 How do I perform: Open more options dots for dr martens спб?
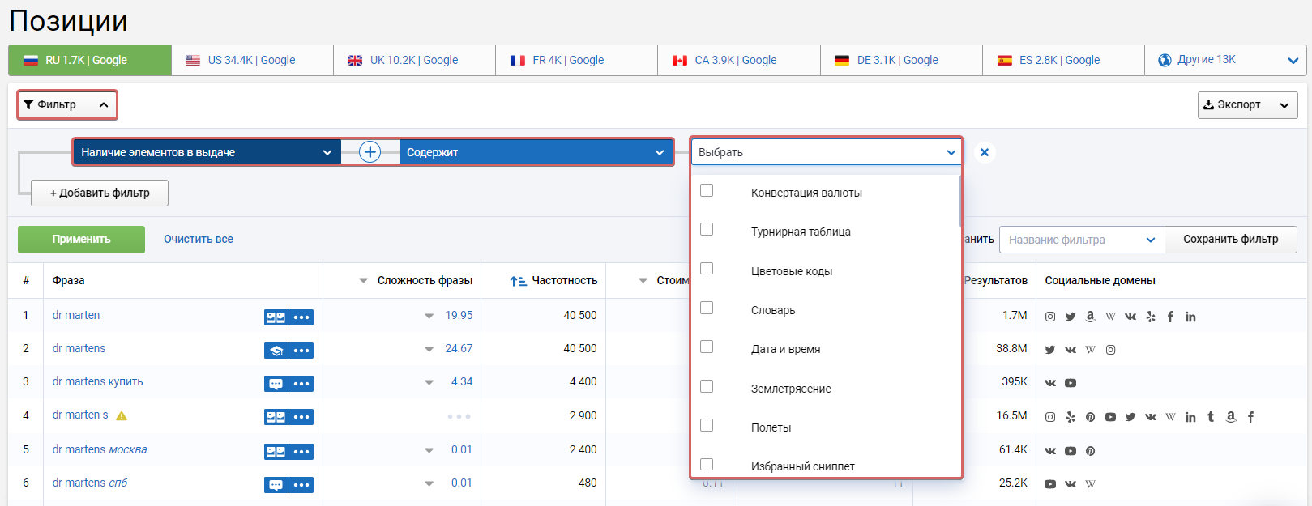click(301, 485)
